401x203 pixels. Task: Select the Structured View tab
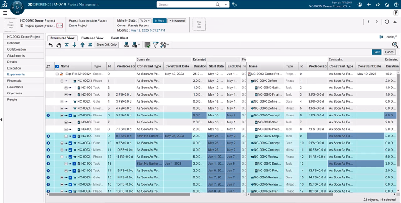[x=62, y=38]
